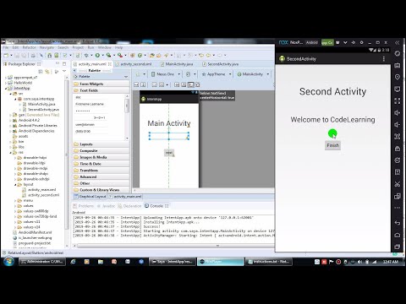Select activity_second.xml in layout folder tree
Screen dimensions: 406x304
43,195
